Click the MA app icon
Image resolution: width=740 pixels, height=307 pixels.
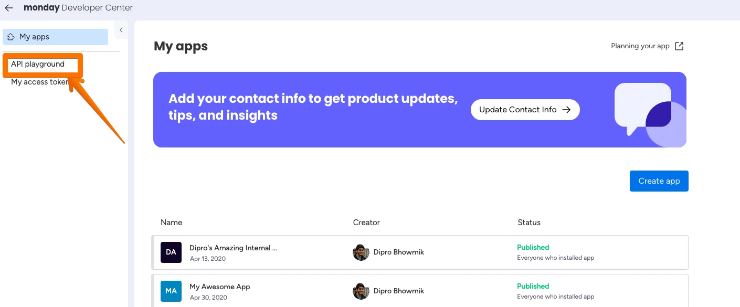pos(171,291)
